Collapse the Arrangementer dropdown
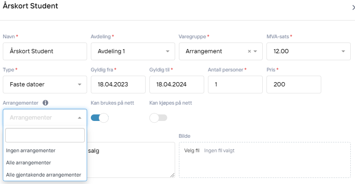The image size is (355, 184). pos(80,118)
